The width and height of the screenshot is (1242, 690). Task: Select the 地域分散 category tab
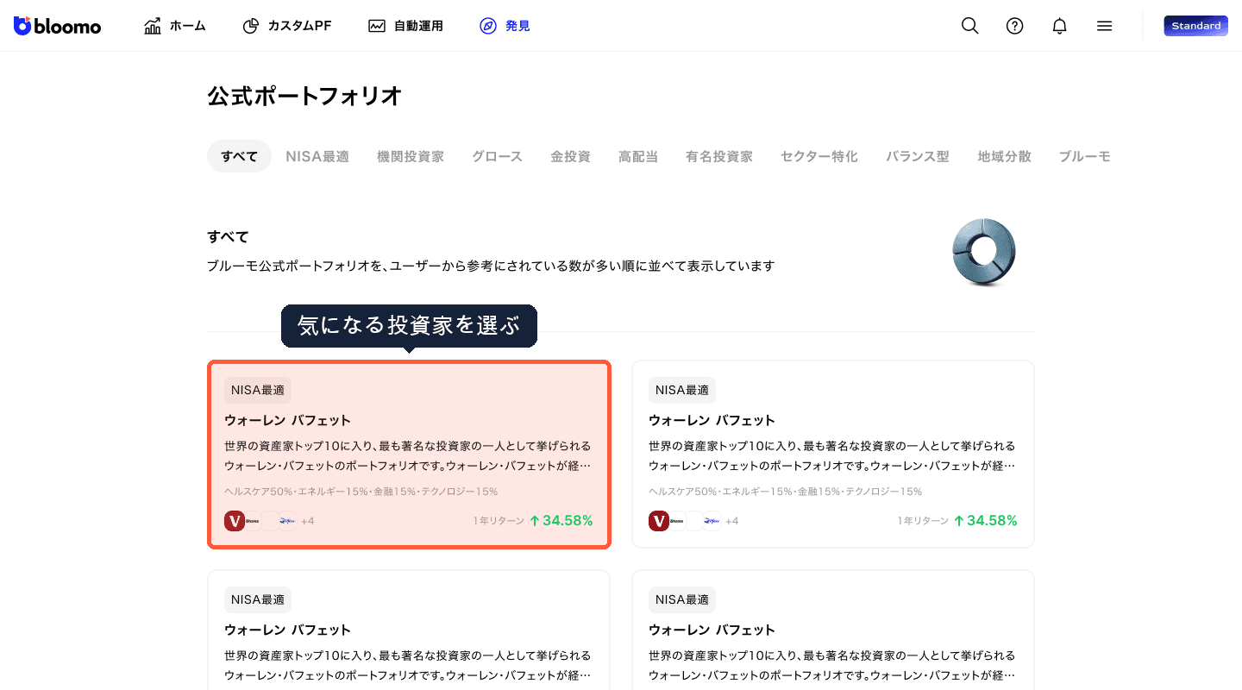[x=1004, y=156]
